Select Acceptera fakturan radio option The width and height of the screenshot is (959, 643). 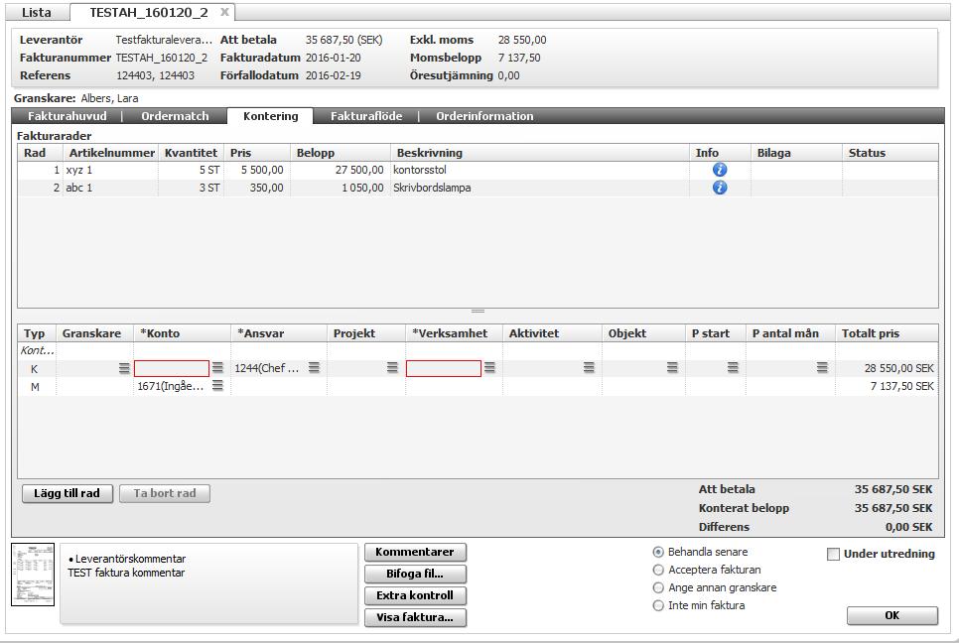pos(658,570)
